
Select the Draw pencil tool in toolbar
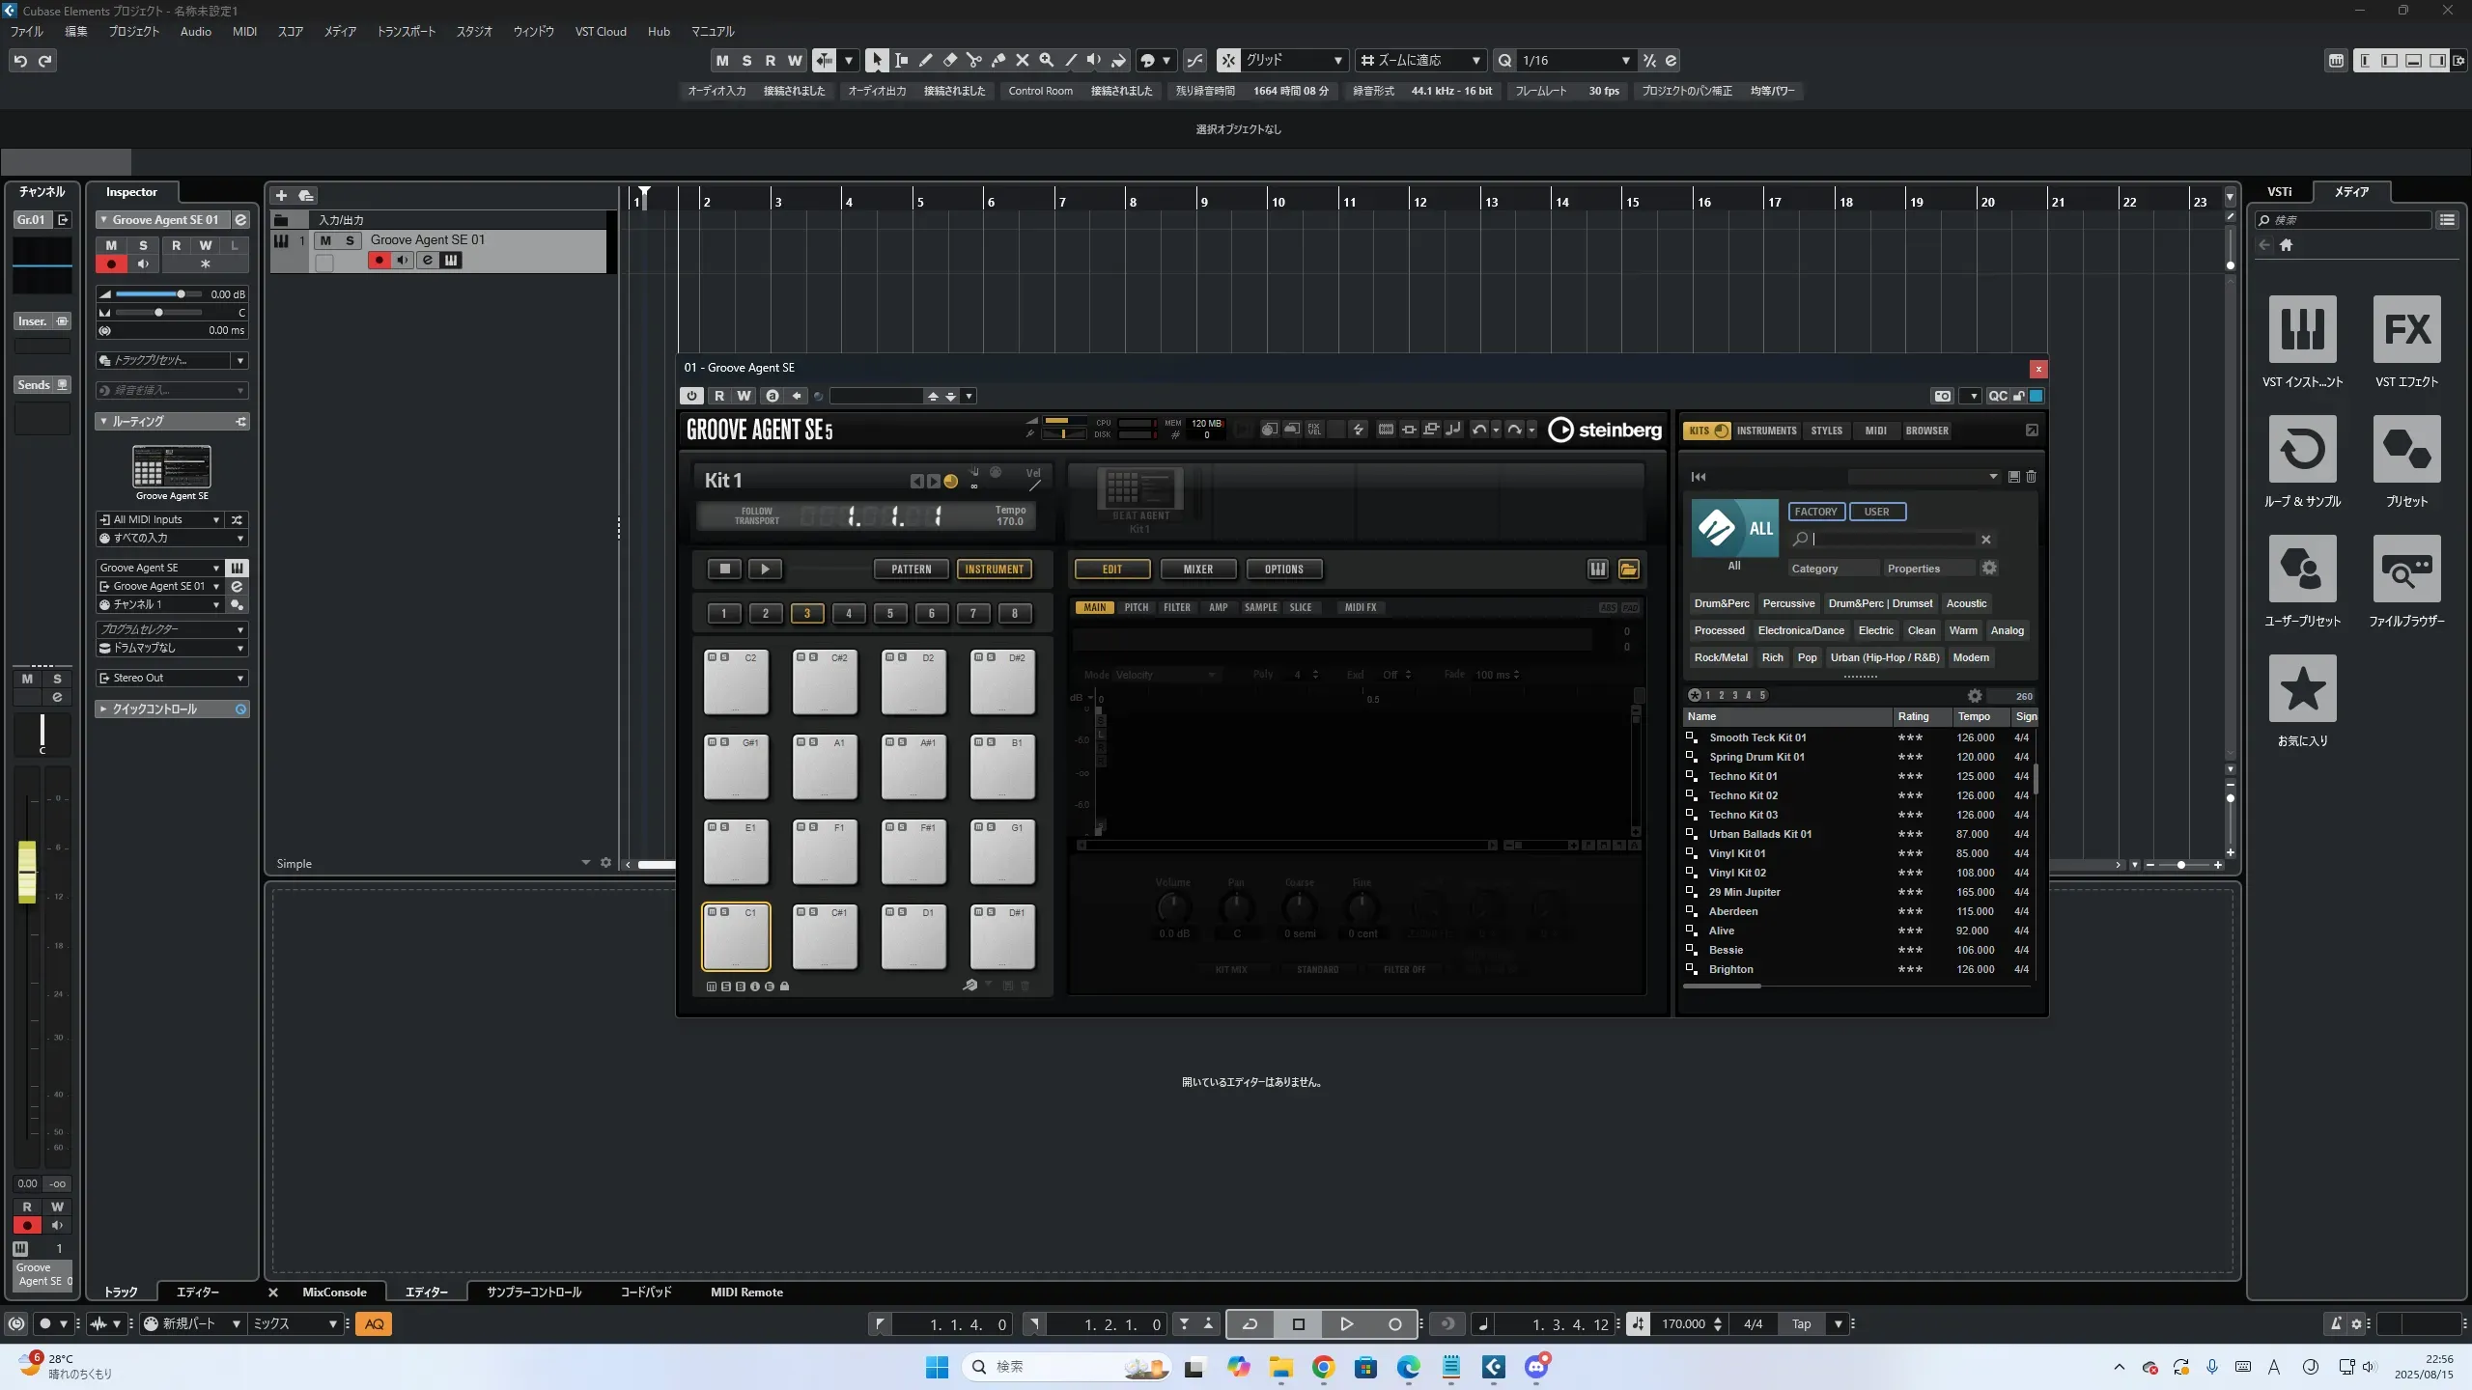tap(925, 60)
